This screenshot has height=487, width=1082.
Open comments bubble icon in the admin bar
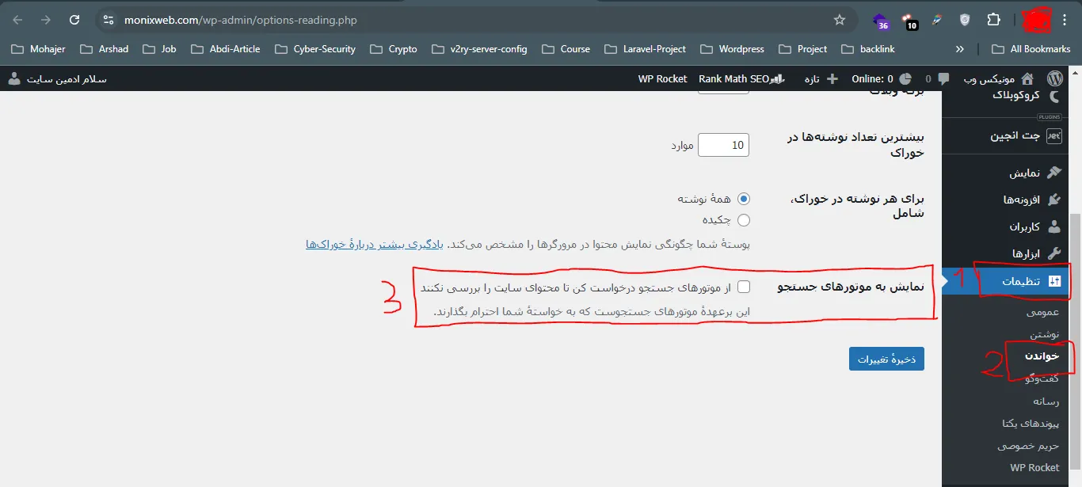click(x=943, y=79)
